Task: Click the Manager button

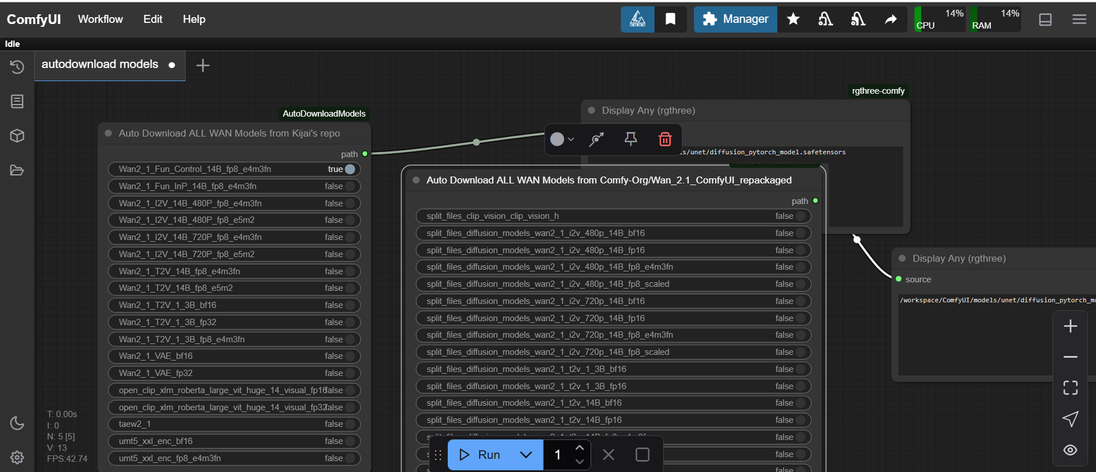Action: (x=735, y=19)
